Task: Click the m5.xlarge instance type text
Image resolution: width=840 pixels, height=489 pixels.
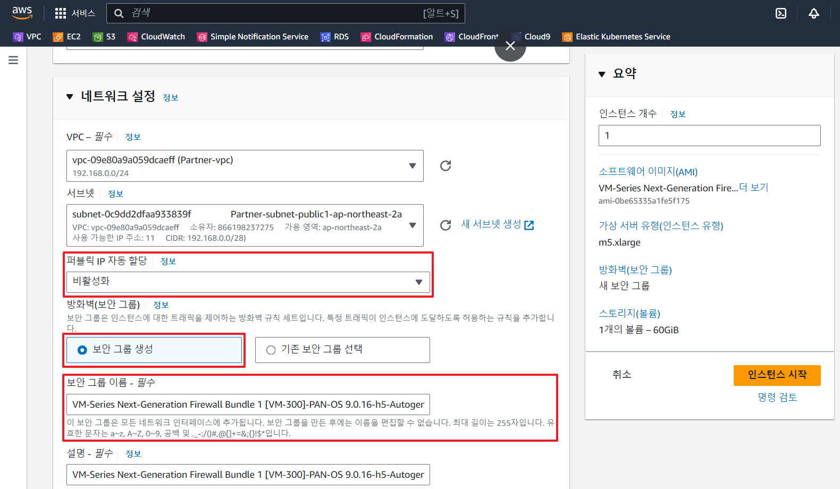Action: click(619, 242)
